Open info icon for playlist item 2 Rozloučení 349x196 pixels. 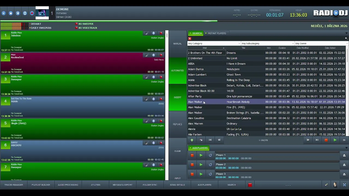click(154, 55)
